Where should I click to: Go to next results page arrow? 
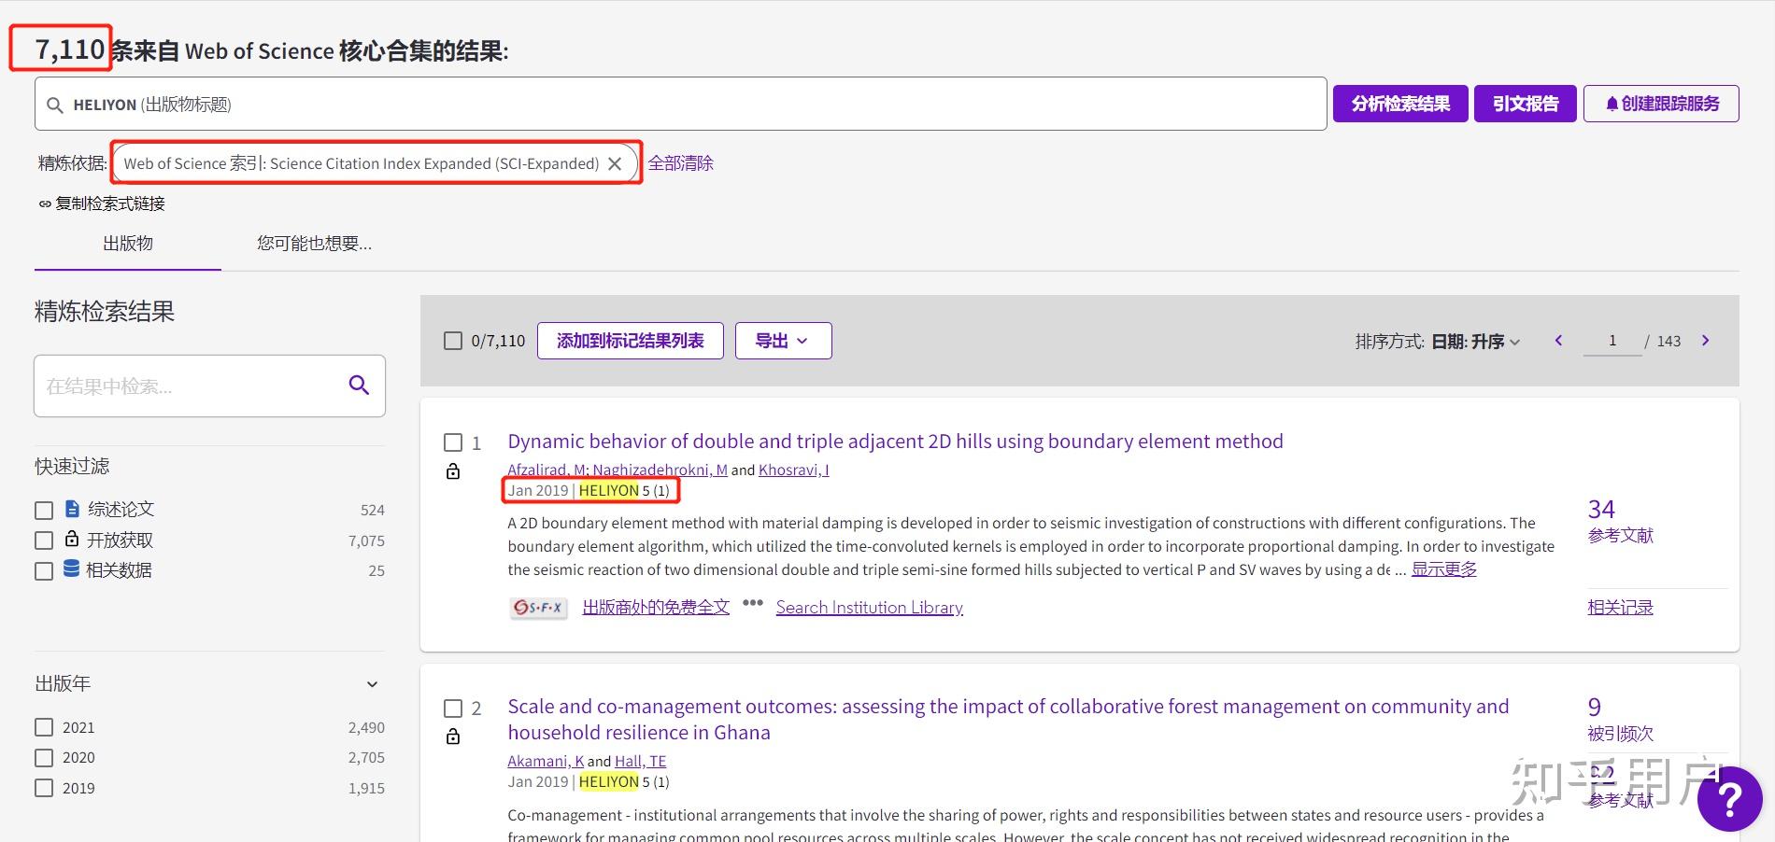coord(1705,341)
